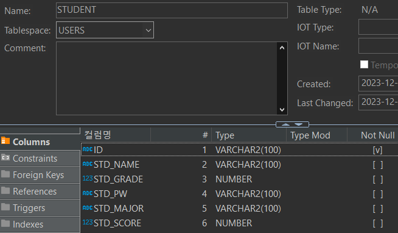398x233 pixels.
Task: Select the STD_MAJOR column name
Action: 119,209
